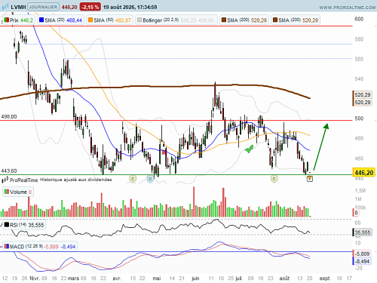Select the header price value 446,20

(69, 7)
